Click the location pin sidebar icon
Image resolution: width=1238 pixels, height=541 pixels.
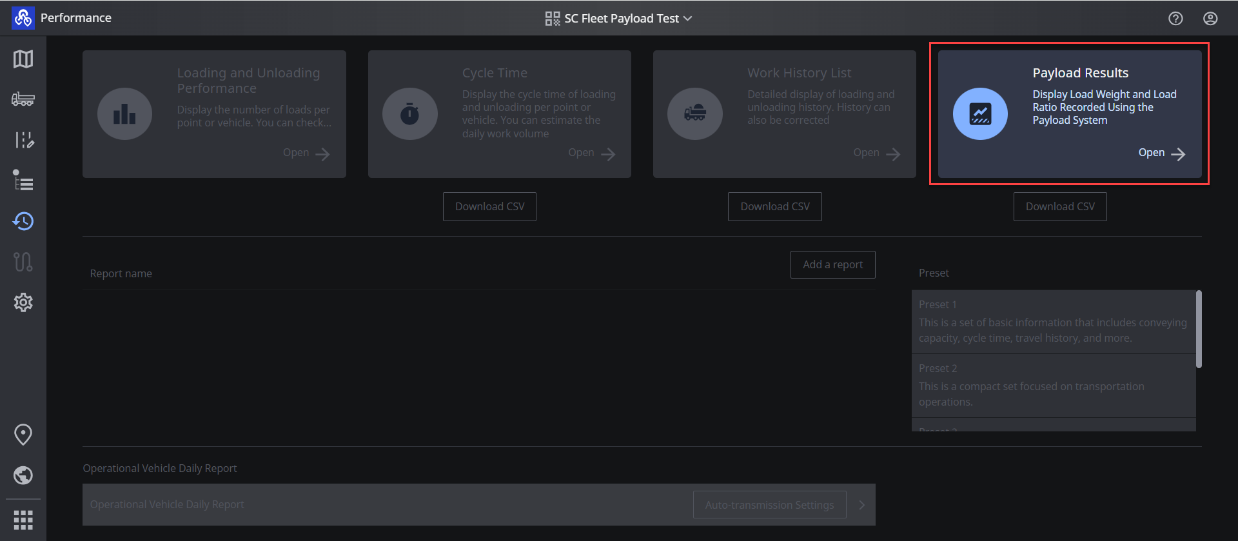coord(23,435)
